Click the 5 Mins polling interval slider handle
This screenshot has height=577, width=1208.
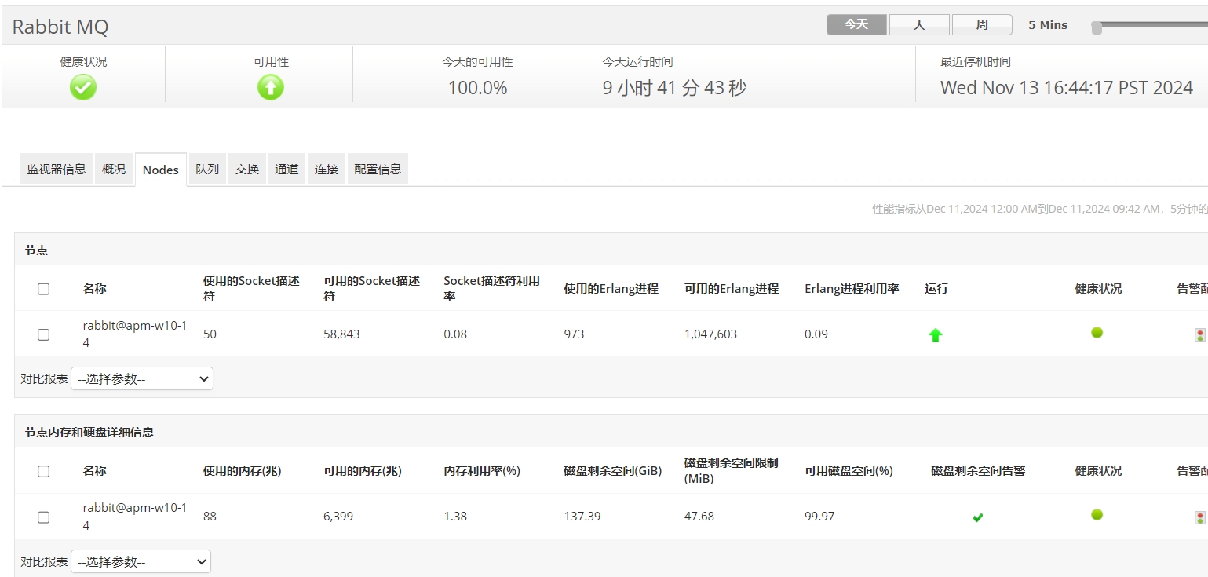(x=1097, y=27)
